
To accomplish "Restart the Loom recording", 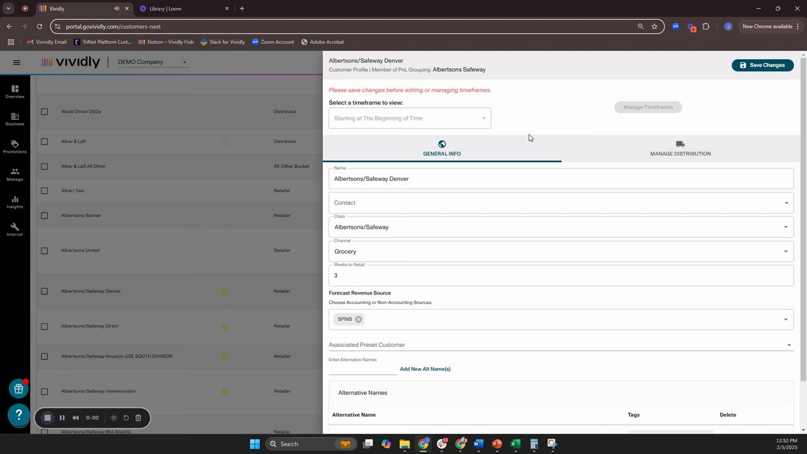I will [x=126, y=417].
